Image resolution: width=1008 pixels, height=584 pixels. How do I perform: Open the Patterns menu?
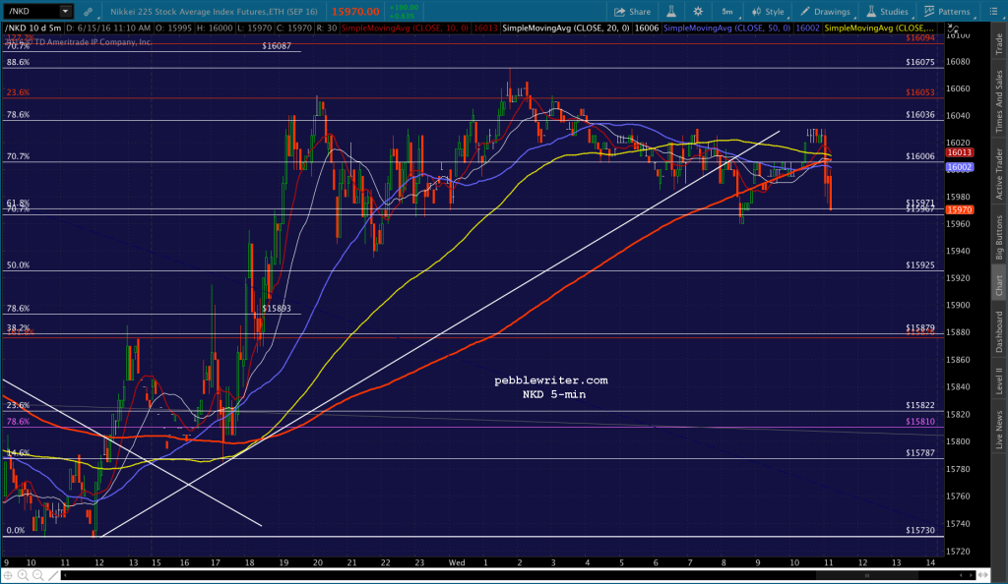(x=948, y=12)
